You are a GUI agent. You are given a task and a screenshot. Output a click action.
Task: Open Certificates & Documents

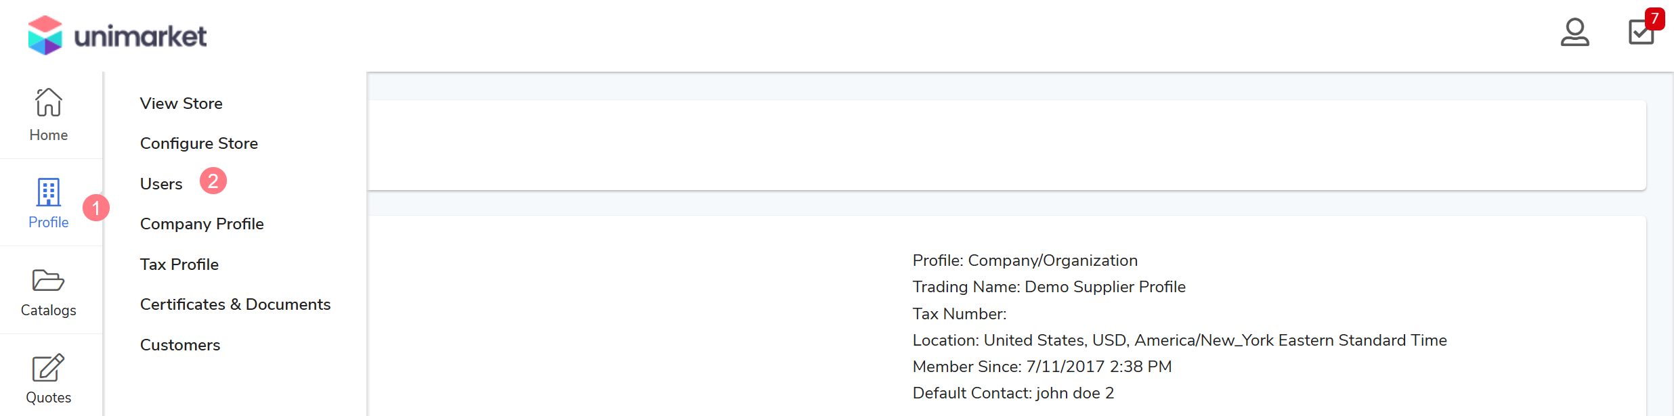pyautogui.click(x=235, y=304)
